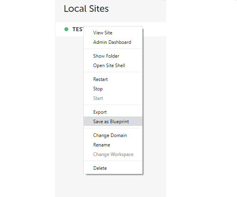Screen dimensions: 237x197
Task: Choose View Site from context menu
Action: [103, 33]
